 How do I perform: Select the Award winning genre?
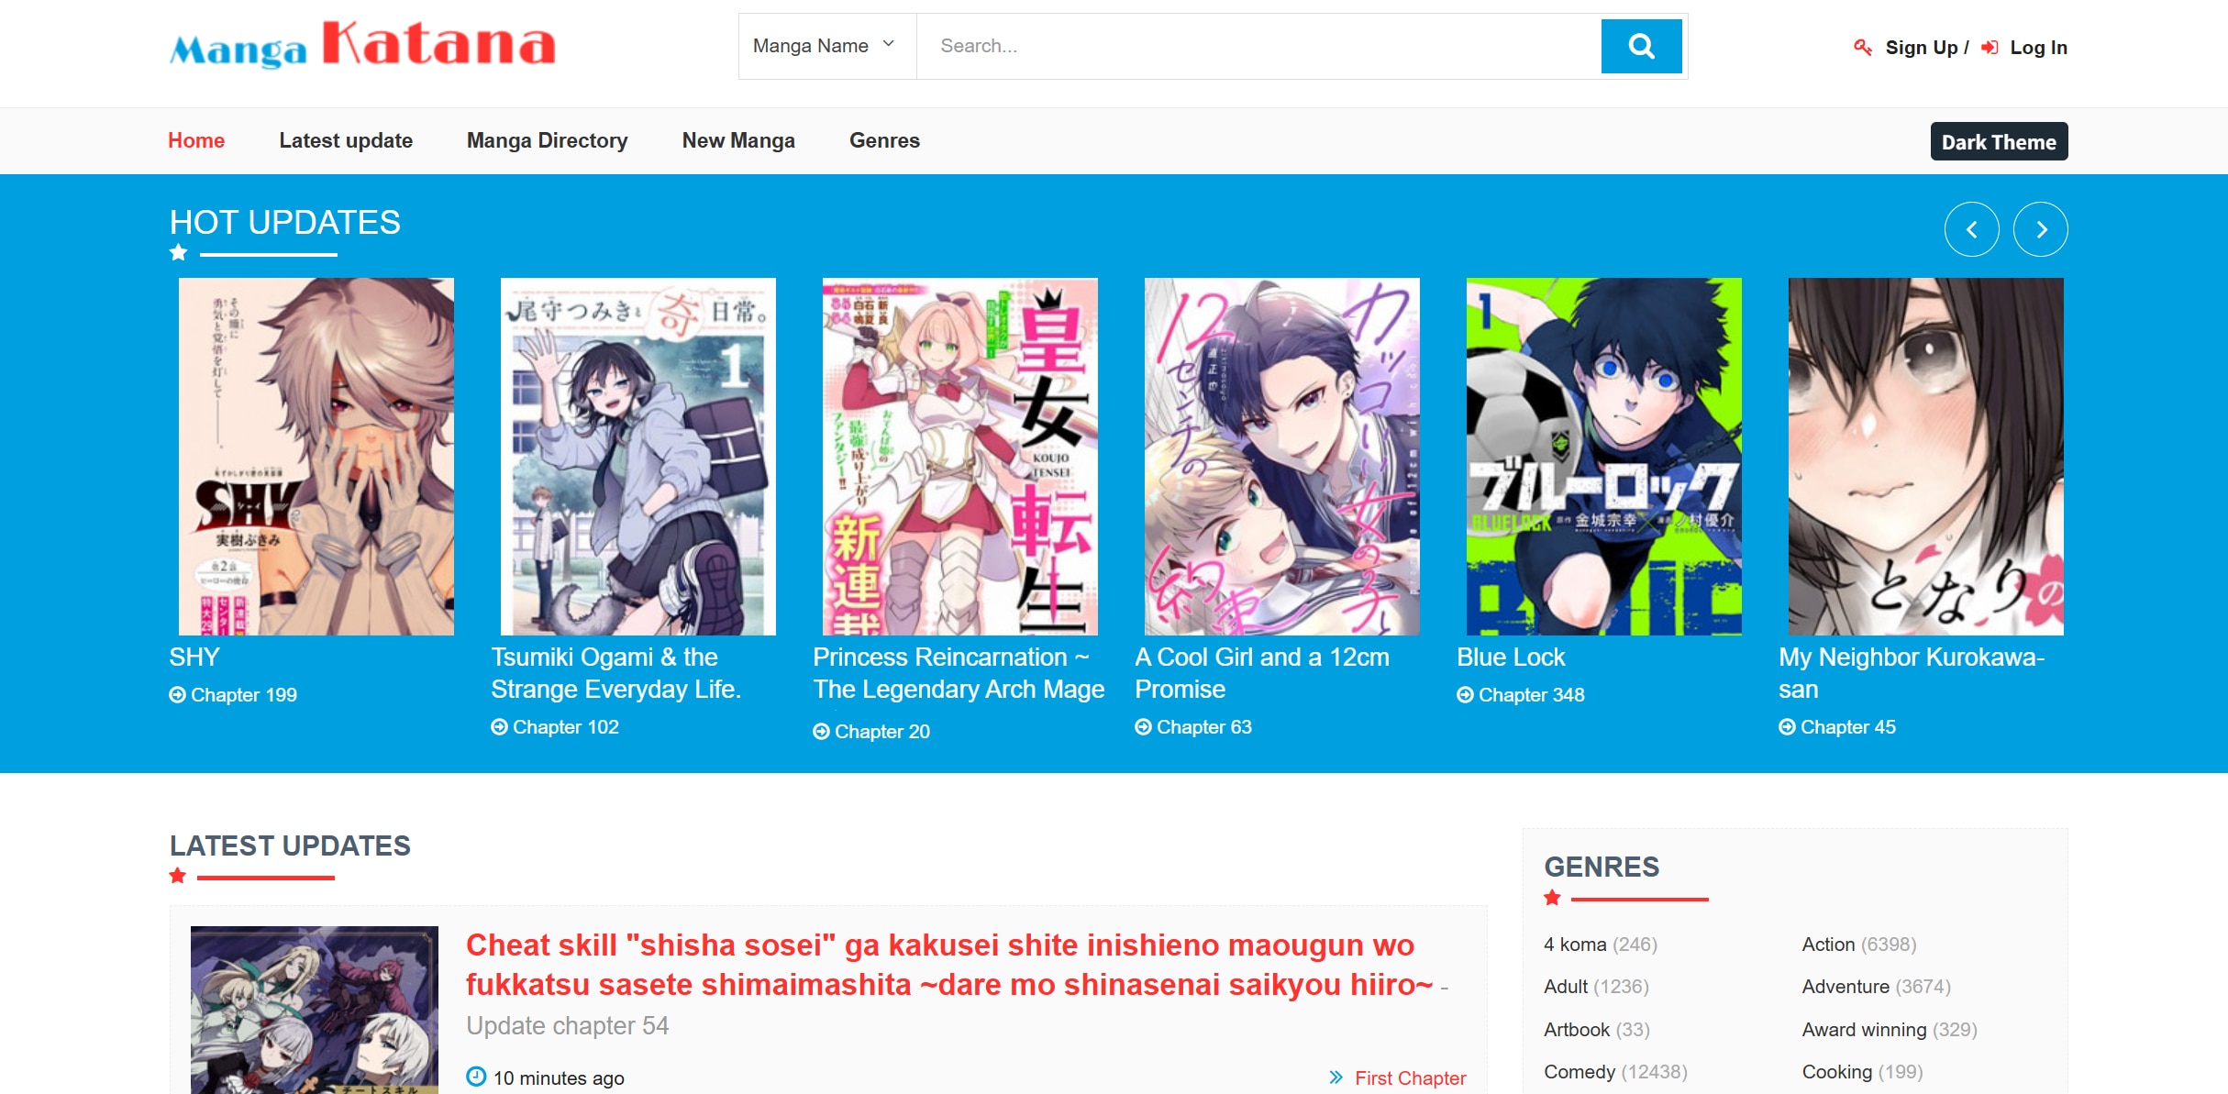[x=1864, y=1030]
